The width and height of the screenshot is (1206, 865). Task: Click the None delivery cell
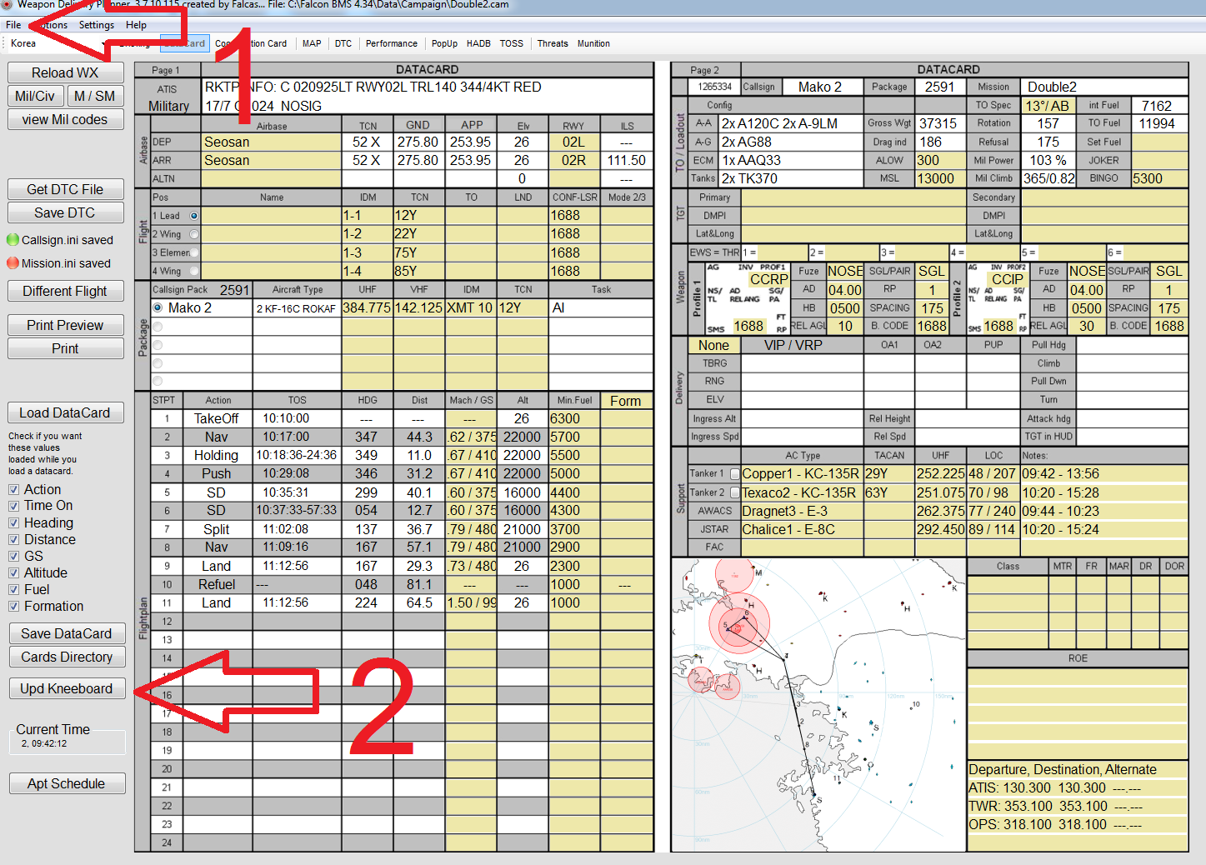(713, 345)
